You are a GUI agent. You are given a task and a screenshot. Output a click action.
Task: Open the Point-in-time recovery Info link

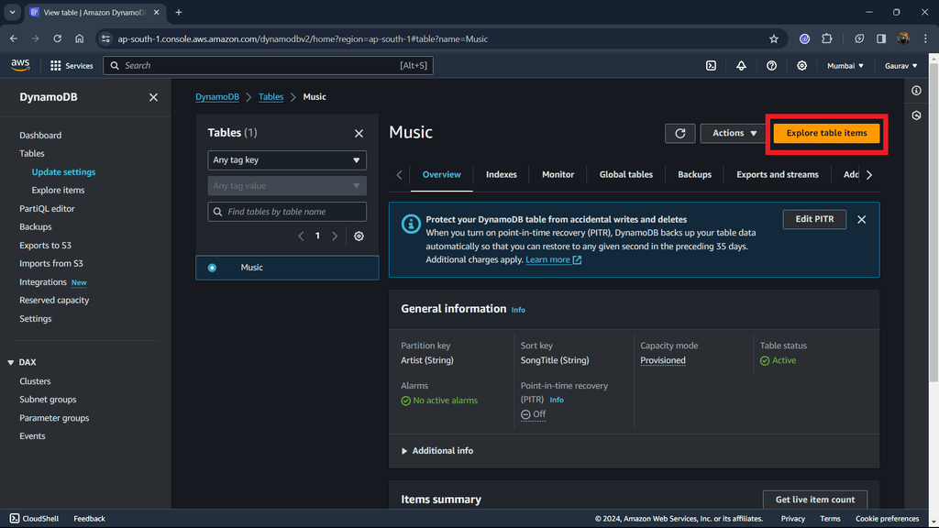(557, 400)
